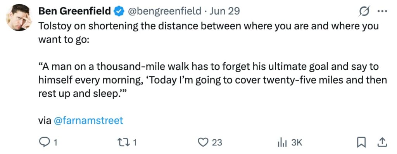397x154 pixels.
Task: Open the views bar chart icon
Action: [x=283, y=143]
